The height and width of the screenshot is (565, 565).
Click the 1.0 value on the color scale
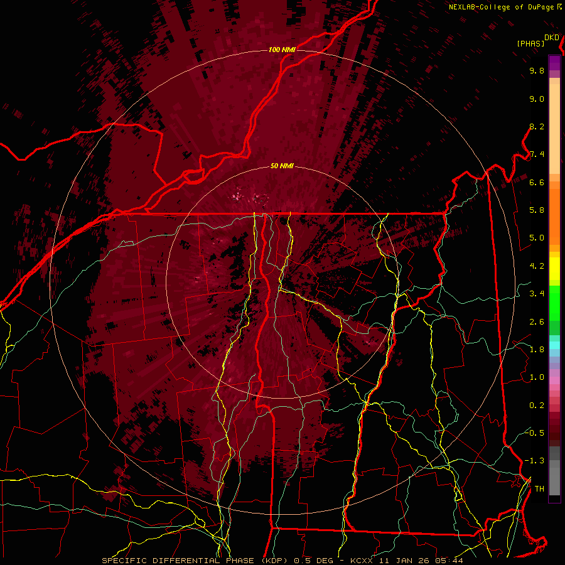[537, 377]
